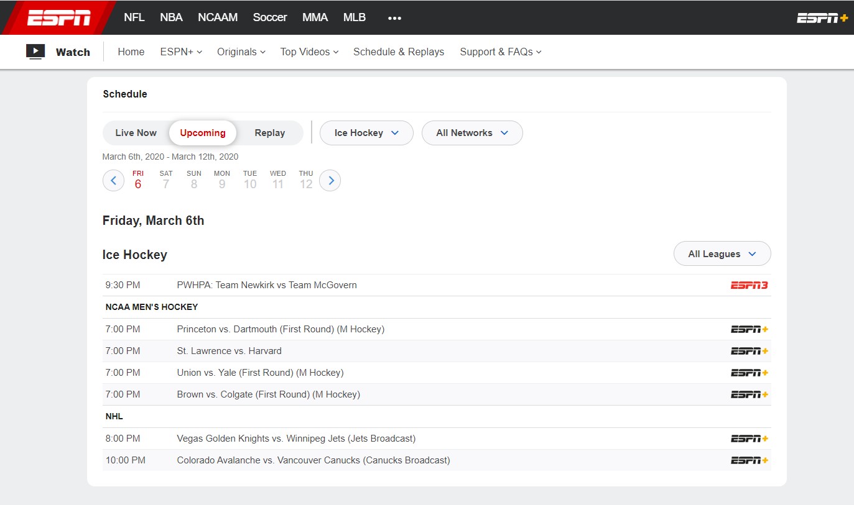Select Sunday 8 in date picker
This screenshot has width=854, height=505.
[194, 180]
